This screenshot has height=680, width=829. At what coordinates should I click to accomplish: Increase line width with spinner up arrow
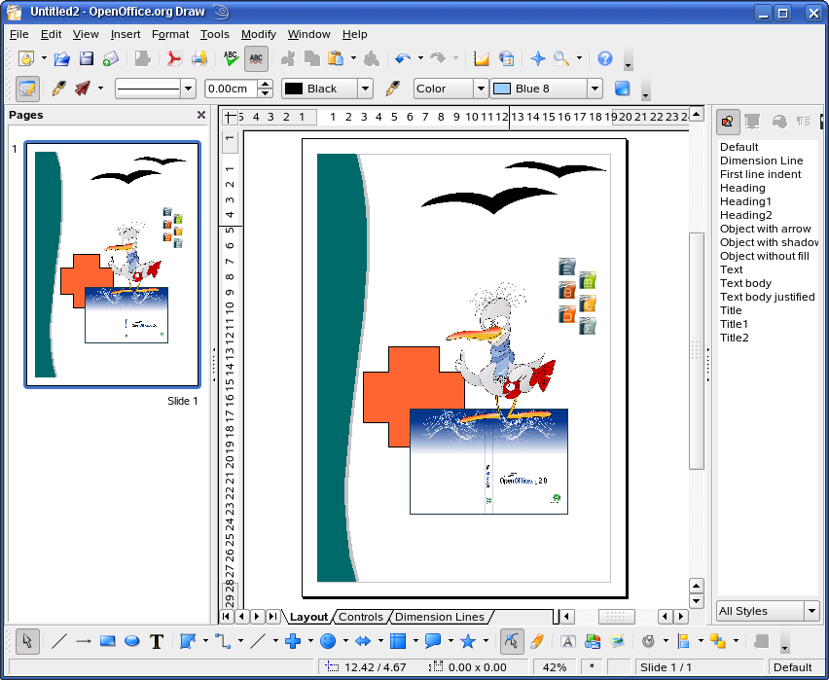[x=266, y=84]
